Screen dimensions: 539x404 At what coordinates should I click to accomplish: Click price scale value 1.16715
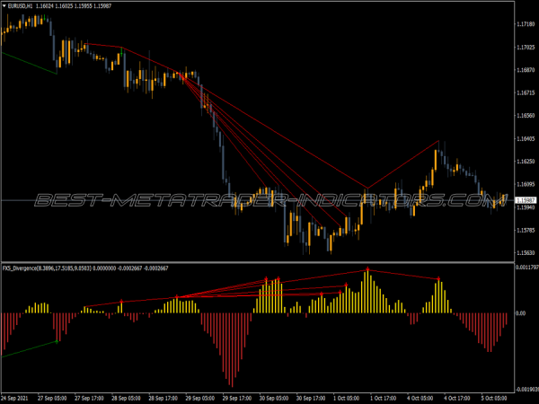tap(526, 92)
